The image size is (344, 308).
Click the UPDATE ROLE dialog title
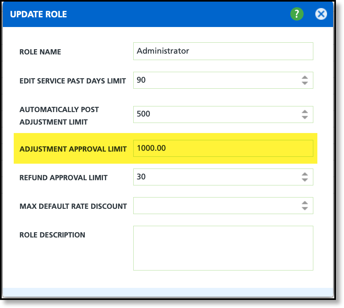click(38, 14)
